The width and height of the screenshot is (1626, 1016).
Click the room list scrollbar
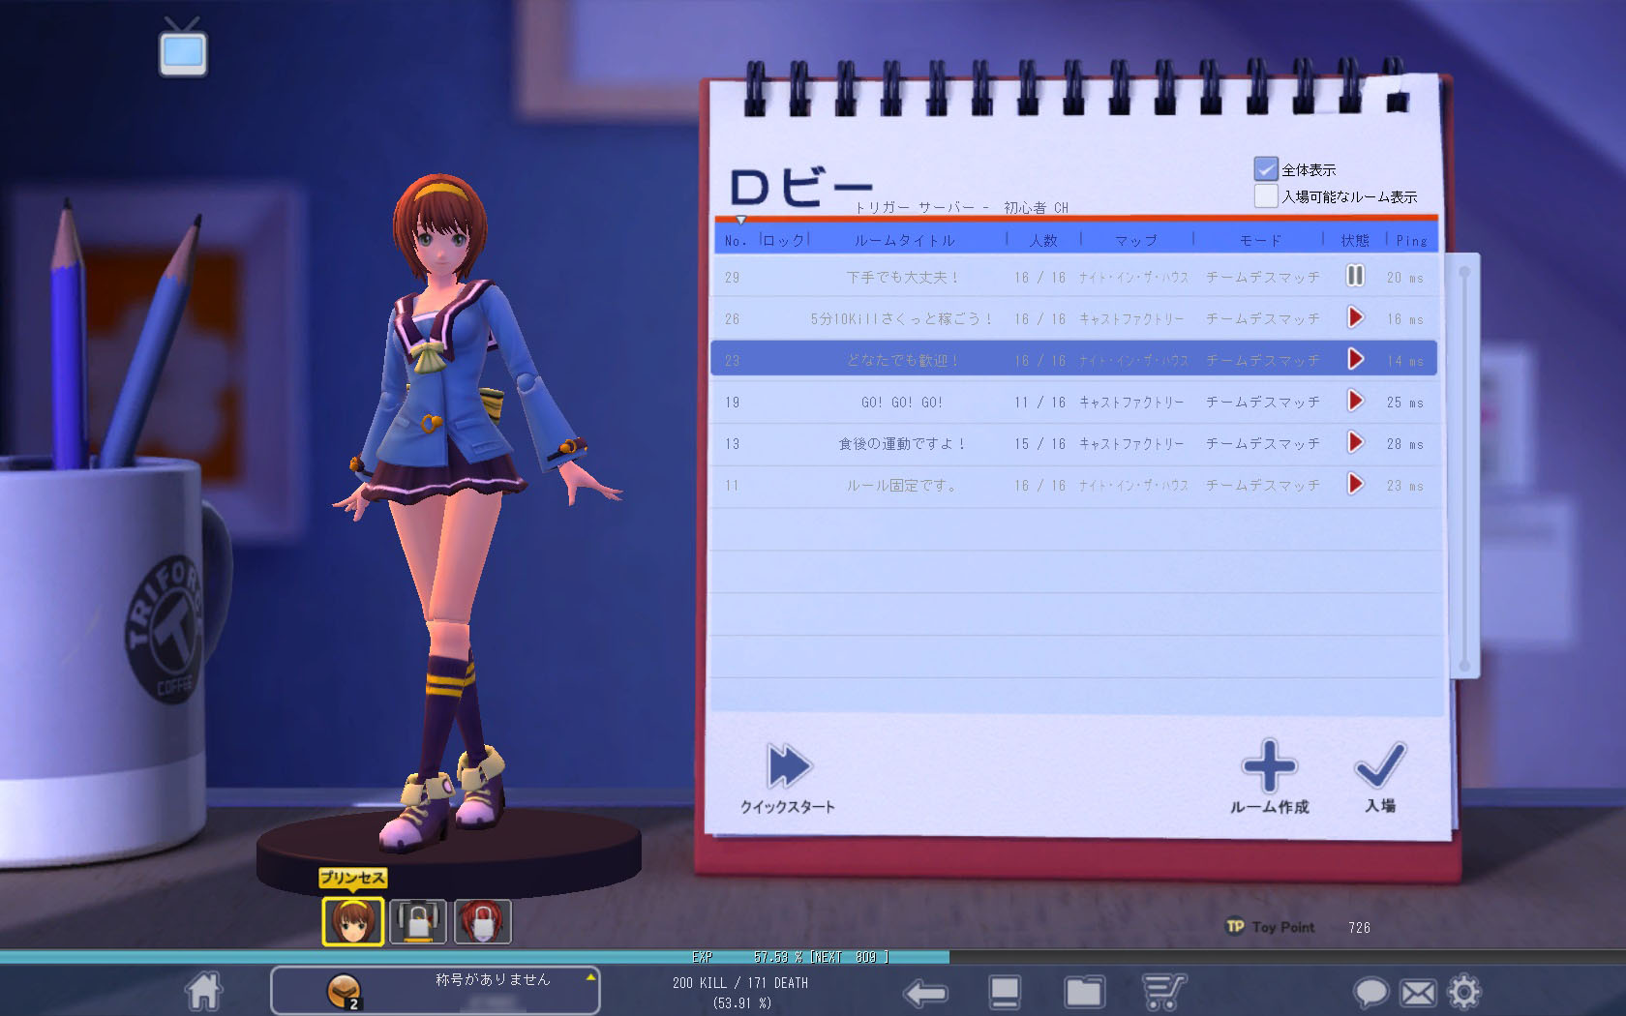[x=1464, y=470]
